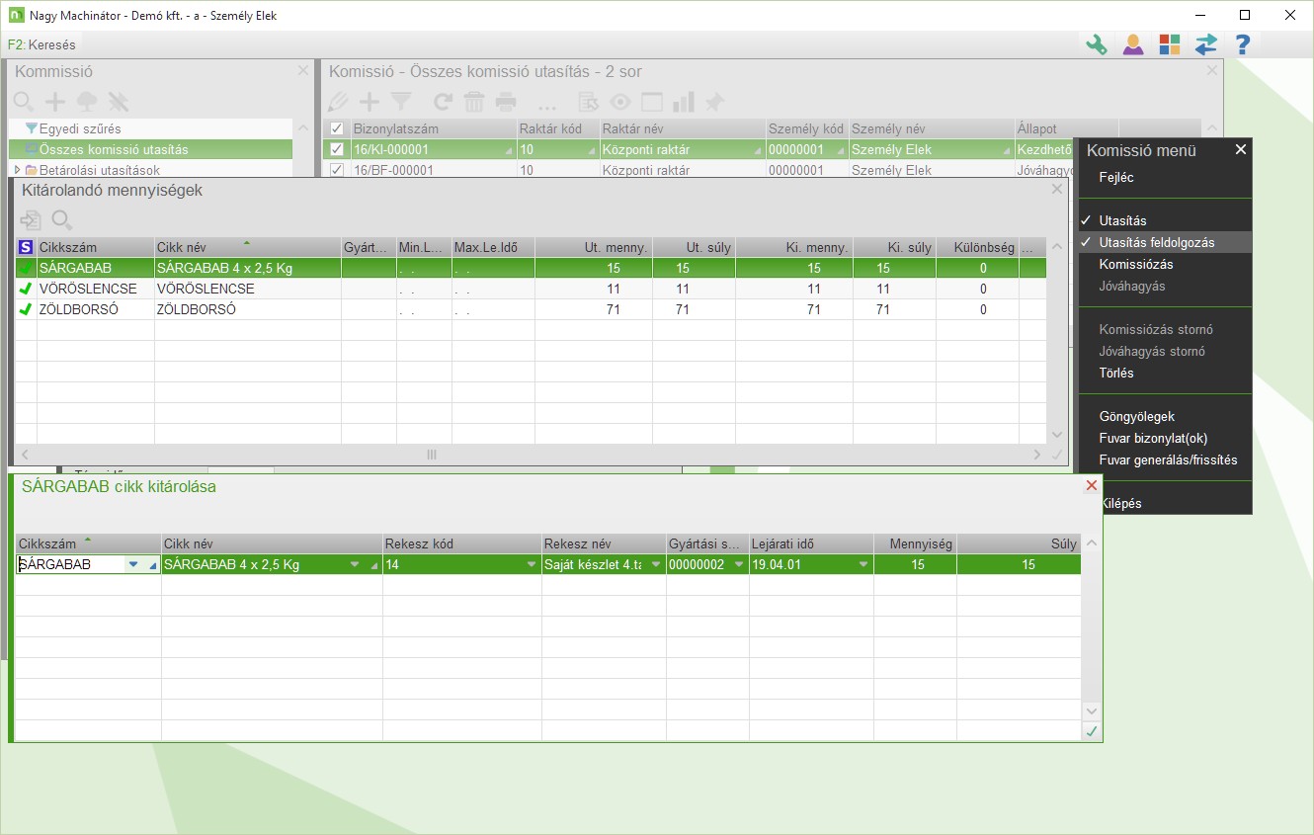Viewport: 1314px width, 835px height.
Task: Select Komissiózás in the Komissió menu
Action: point(1136,264)
